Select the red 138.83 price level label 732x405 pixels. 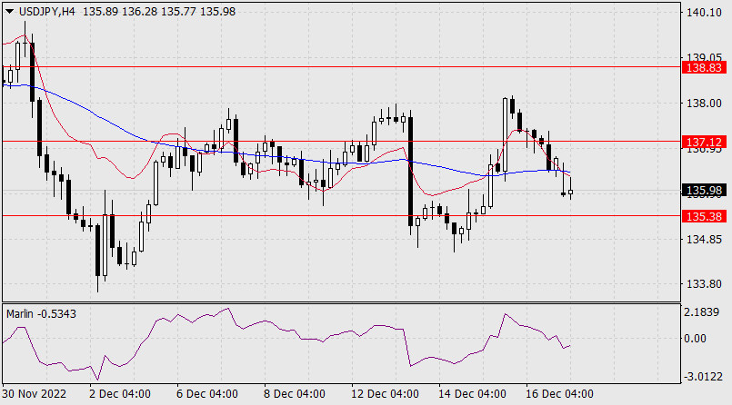coord(705,68)
